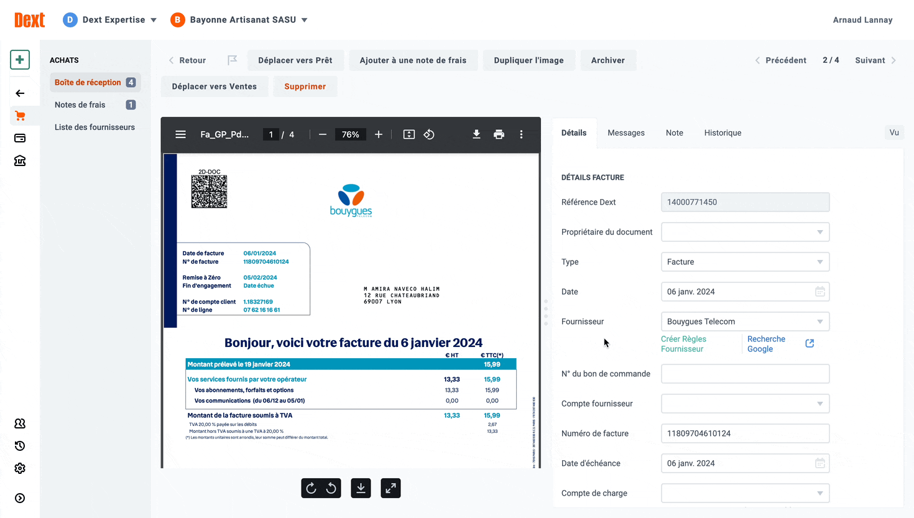Click Déplacer vers Ventes
Screen dimensions: 914x518
tap(215, 86)
